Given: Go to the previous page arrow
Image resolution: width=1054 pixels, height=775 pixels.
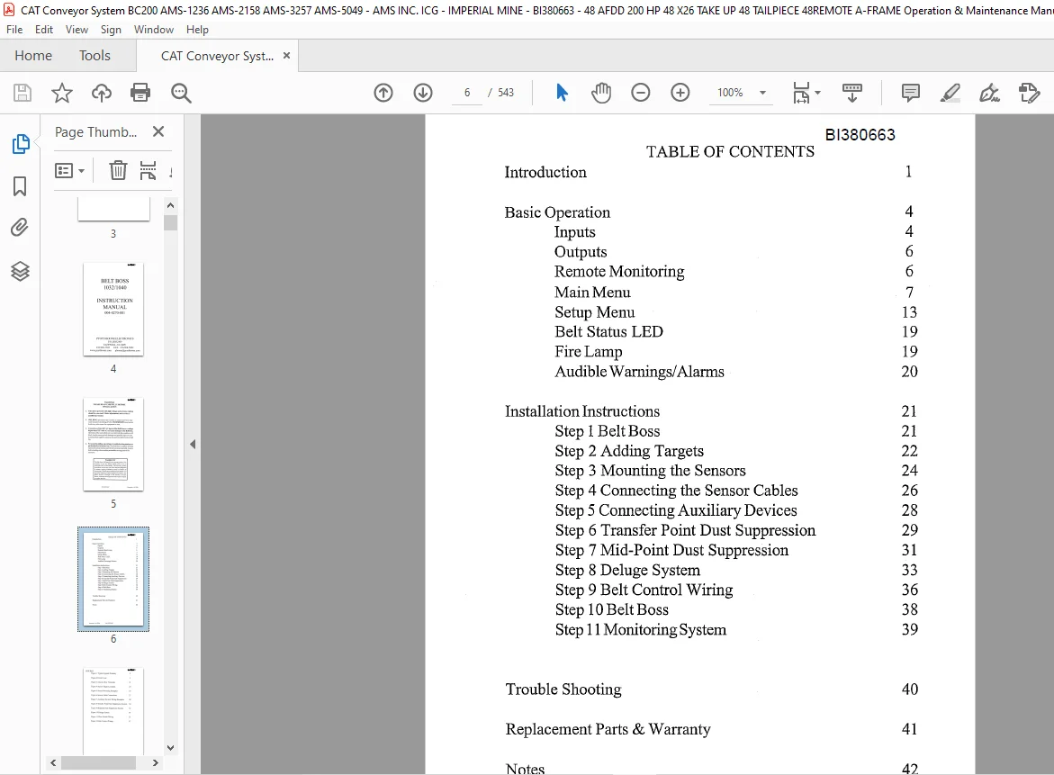Looking at the screenshot, I should (x=383, y=93).
